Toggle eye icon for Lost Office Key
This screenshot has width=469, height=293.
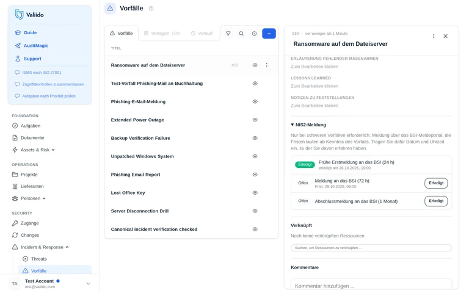pos(255,193)
